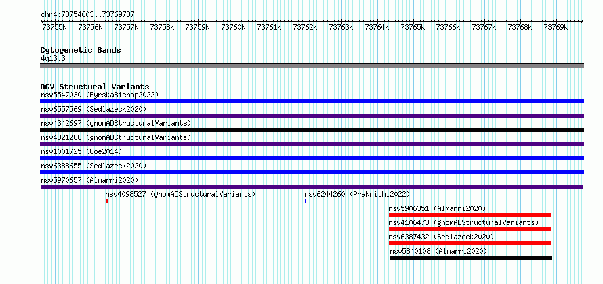
Task: Click the 73755k ruler position
Action: coord(54,27)
